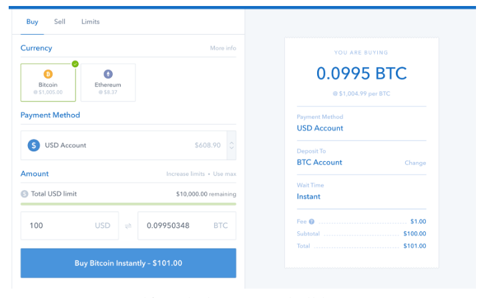Click the 0.0995 BTC purchase amount
Viewport: 482px width, 298px height.
pyautogui.click(x=362, y=73)
